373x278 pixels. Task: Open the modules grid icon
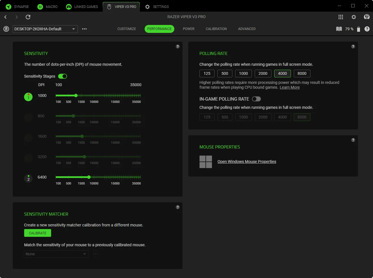point(341,17)
